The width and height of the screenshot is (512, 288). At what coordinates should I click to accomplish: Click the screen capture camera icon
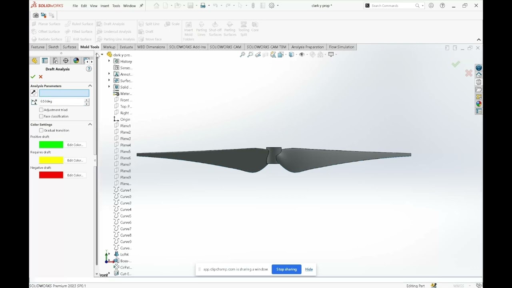[36, 15]
